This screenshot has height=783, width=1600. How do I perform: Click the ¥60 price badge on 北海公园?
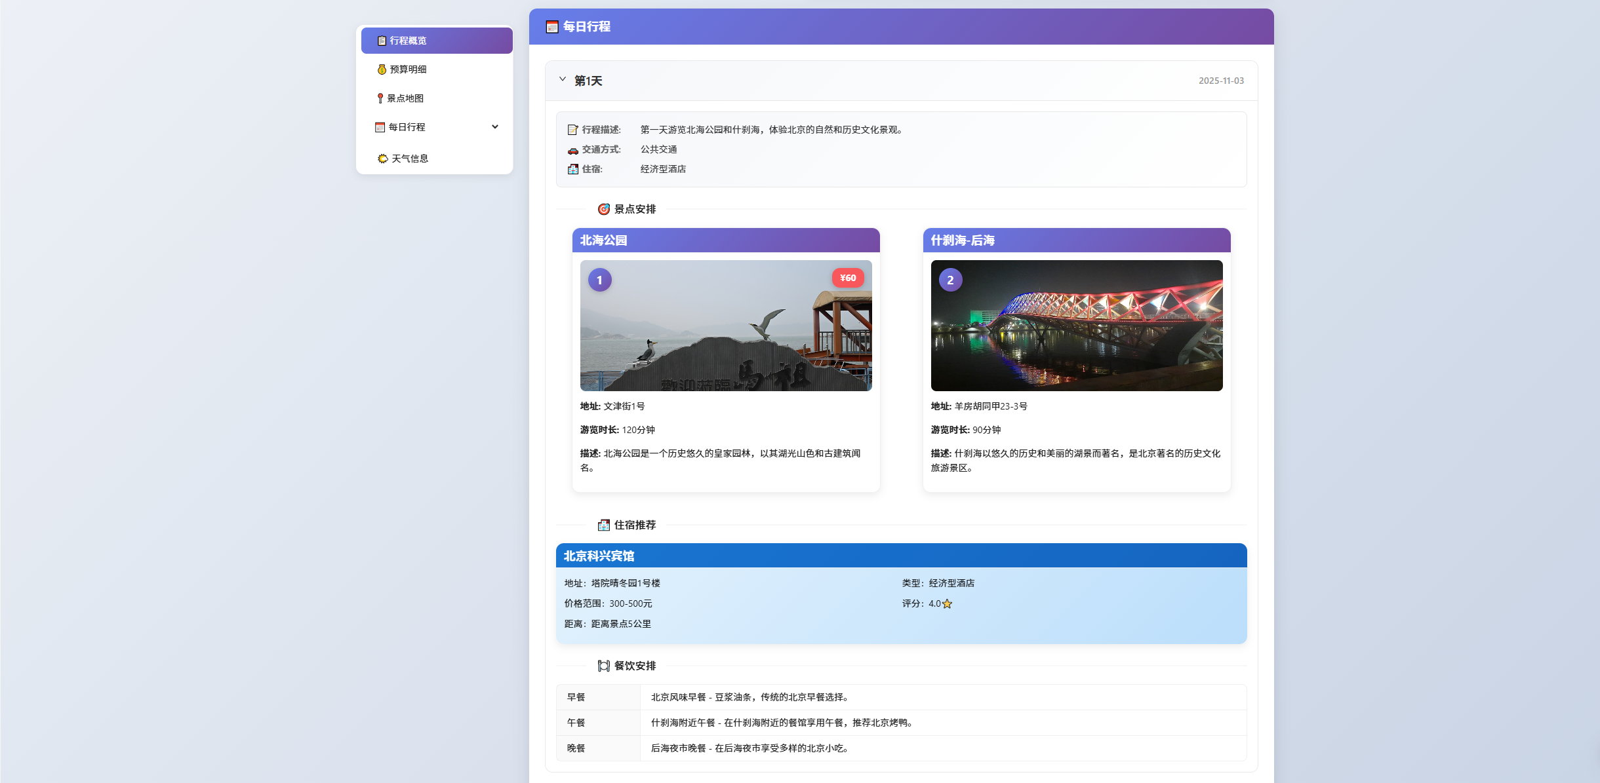[x=848, y=278]
